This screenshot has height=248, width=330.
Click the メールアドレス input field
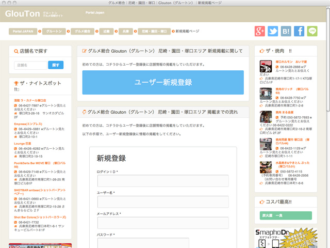pyautogui.click(x=163, y=223)
